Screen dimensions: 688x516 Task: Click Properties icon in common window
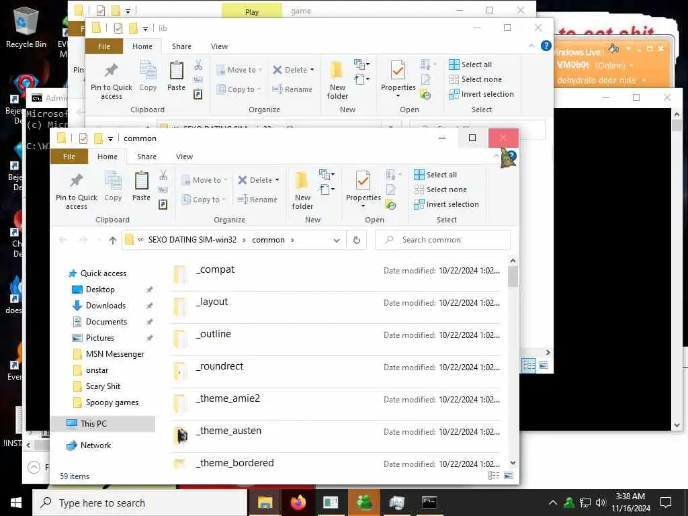click(363, 181)
